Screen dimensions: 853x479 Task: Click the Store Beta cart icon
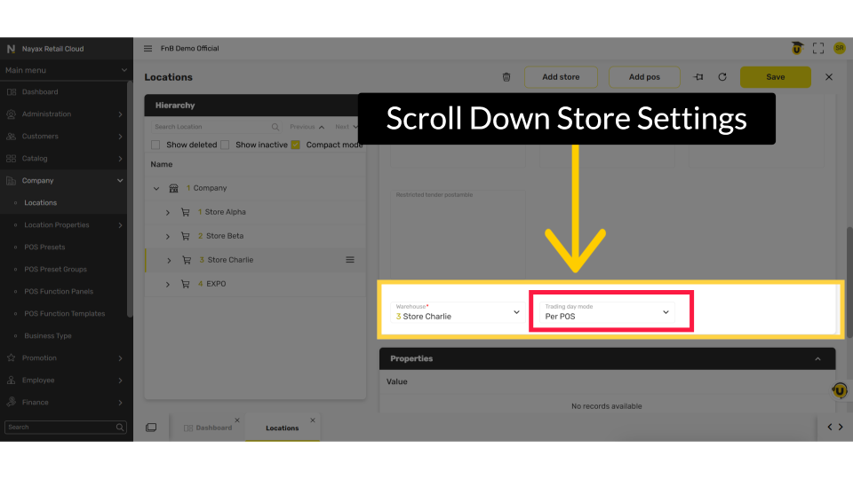click(x=186, y=236)
